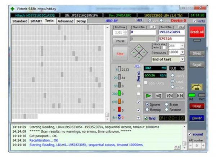
Task: Expand the timeout ms dropdown
Action: coord(182,52)
